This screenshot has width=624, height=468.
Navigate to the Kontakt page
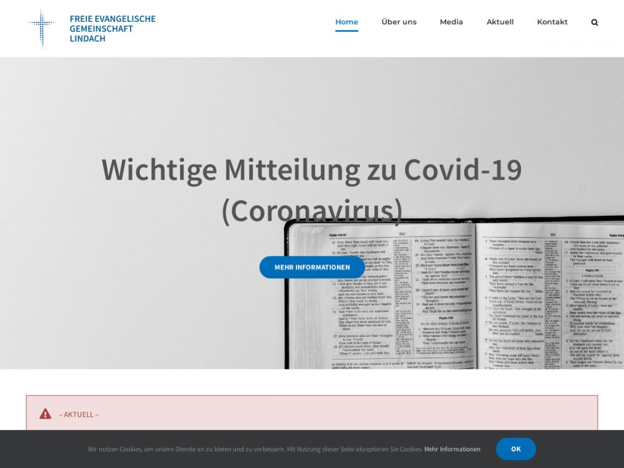coord(552,22)
